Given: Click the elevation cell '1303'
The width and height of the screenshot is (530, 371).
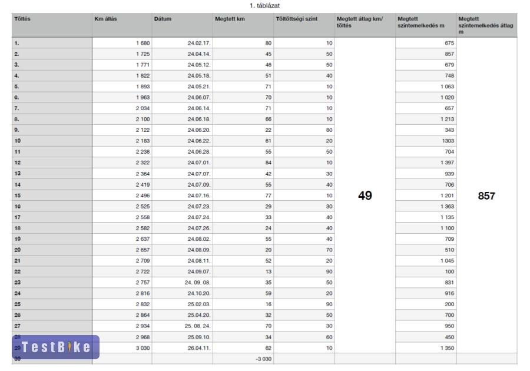Looking at the screenshot, I should coord(426,141).
